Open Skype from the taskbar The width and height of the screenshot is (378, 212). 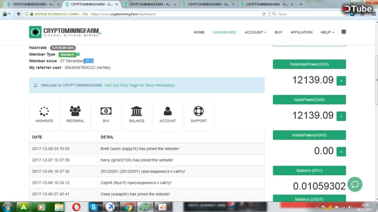93,207
